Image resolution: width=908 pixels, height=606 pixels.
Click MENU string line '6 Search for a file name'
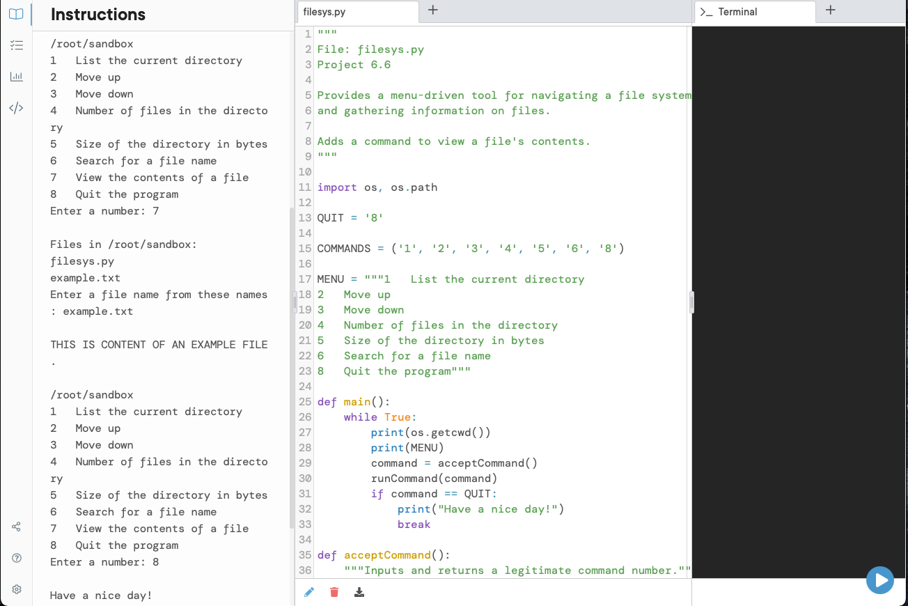[x=404, y=356]
